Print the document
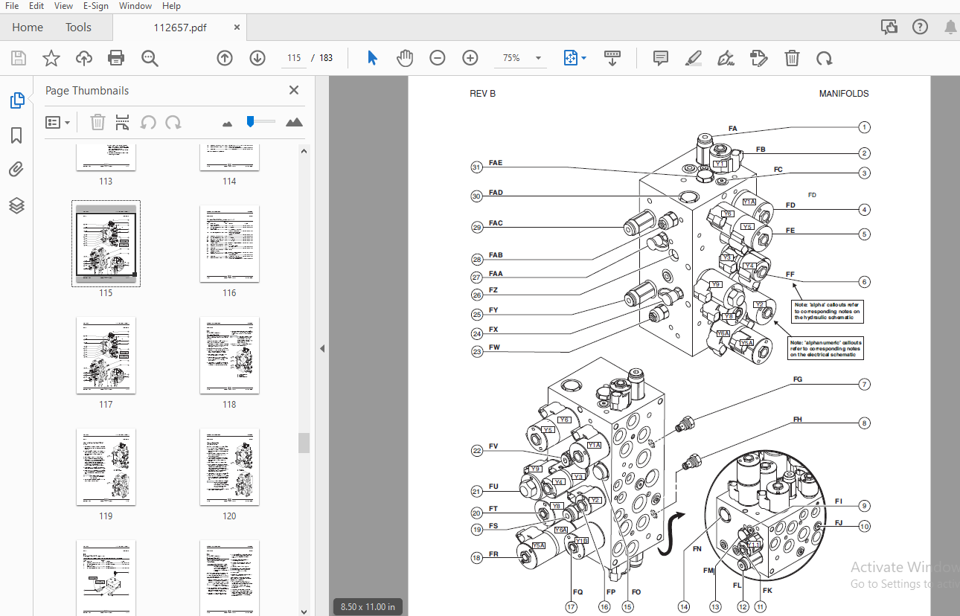Image resolution: width=960 pixels, height=616 pixels. pyautogui.click(x=116, y=58)
